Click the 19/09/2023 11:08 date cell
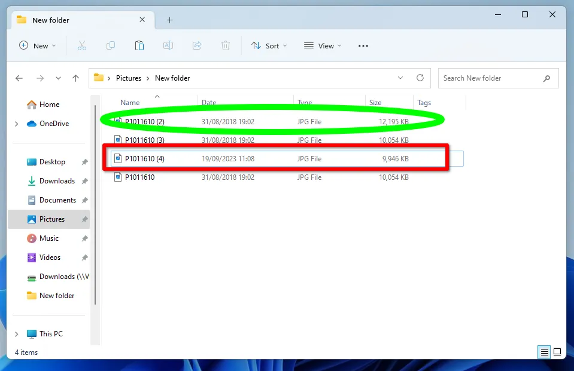This screenshot has height=371, width=574. 227,159
